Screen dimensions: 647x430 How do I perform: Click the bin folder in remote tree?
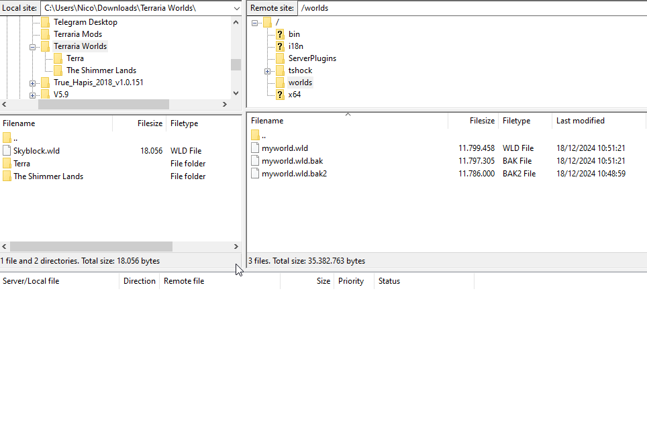(x=294, y=34)
